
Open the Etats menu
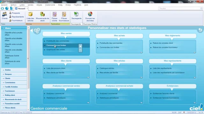[x=60, y=5]
